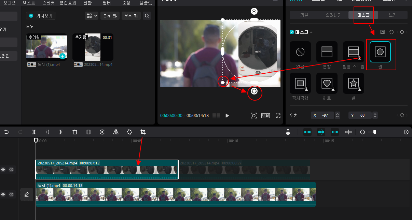
Task: Hide the 독서 (1).mp4 track eye
Action: click(x=3, y=194)
